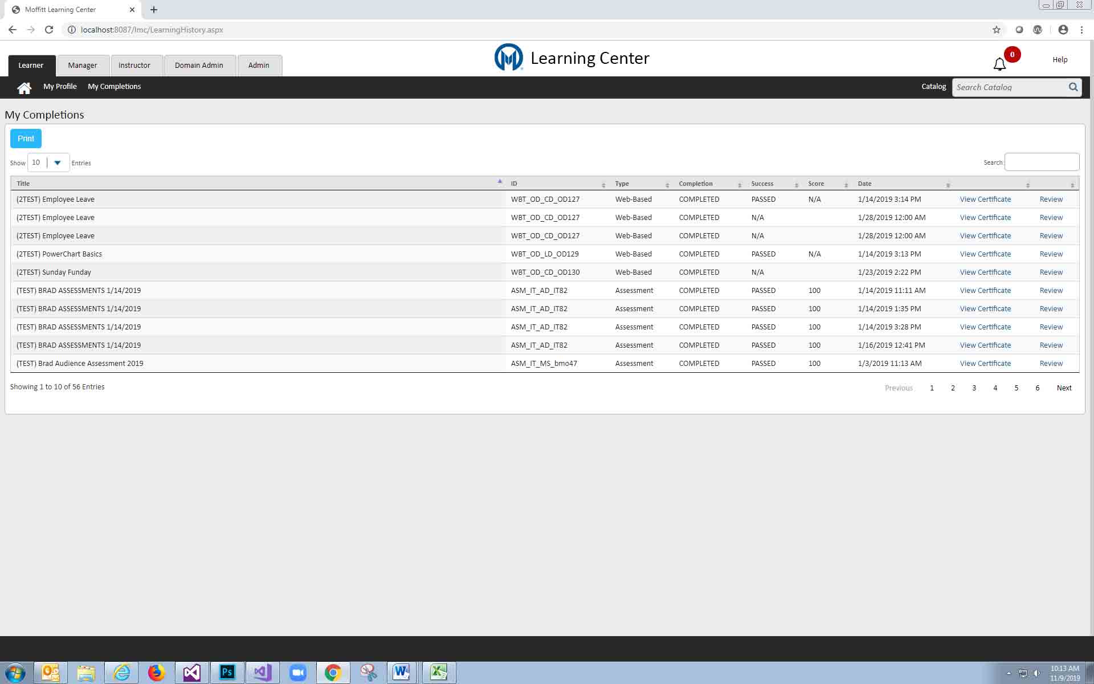This screenshot has height=684, width=1094.
Task: Open Photoshop from the taskbar
Action: click(x=227, y=672)
